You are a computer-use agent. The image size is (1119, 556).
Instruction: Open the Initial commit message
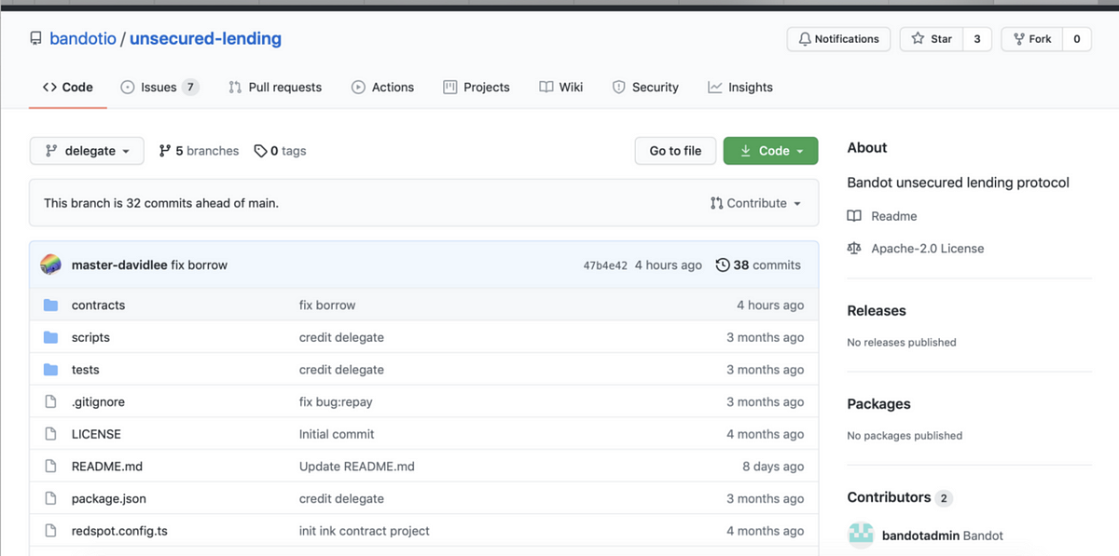point(337,434)
